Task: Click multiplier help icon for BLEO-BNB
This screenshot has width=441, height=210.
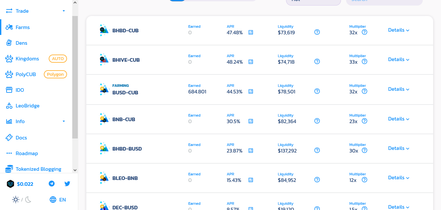Action: [x=365, y=180]
